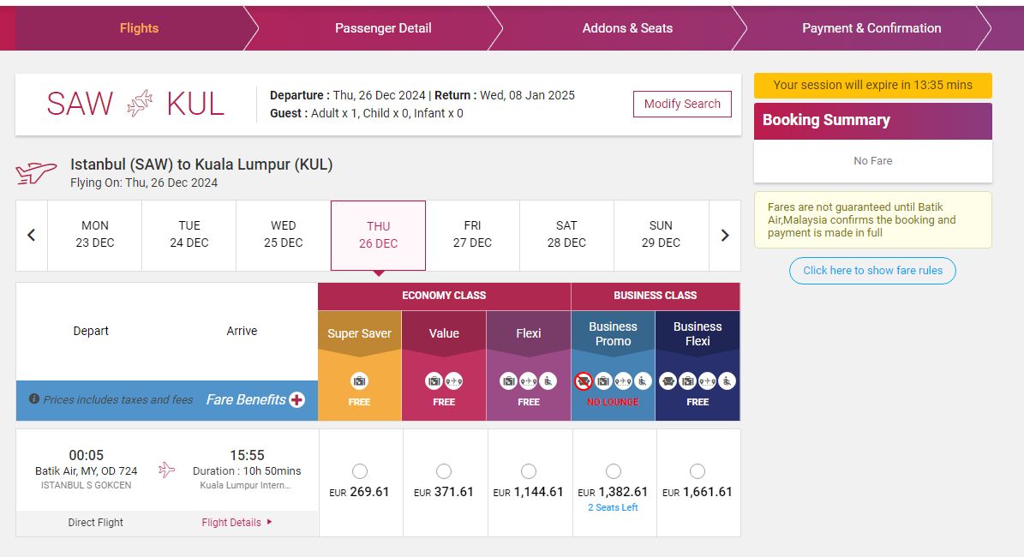The image size is (1024, 557).
Task: Click the flight change icon under Value
Action: click(x=453, y=381)
